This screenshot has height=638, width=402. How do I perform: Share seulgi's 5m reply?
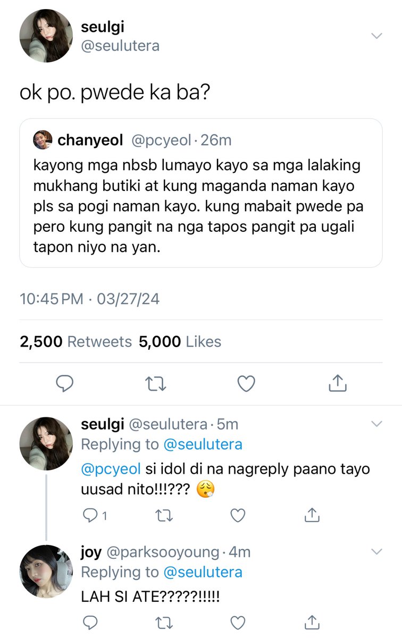point(313,514)
